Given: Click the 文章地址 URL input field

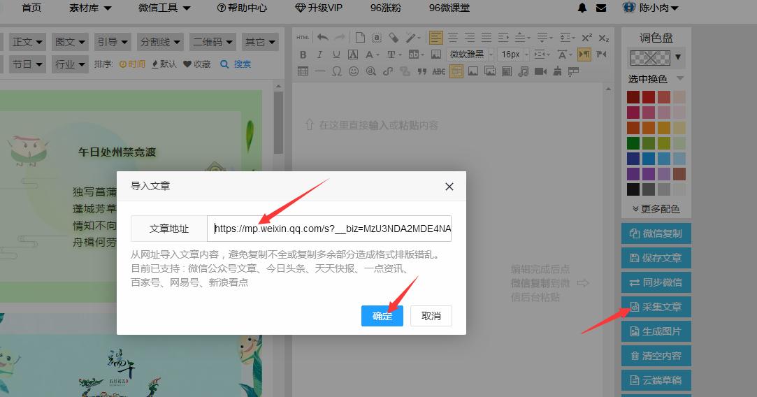Looking at the screenshot, I should tap(329, 229).
